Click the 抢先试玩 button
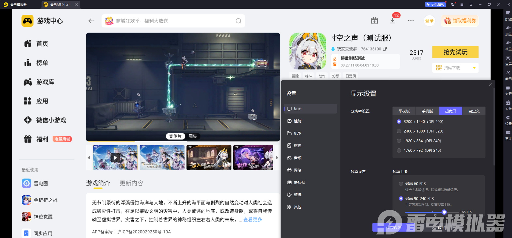The height and width of the screenshot is (238, 512). [455, 52]
